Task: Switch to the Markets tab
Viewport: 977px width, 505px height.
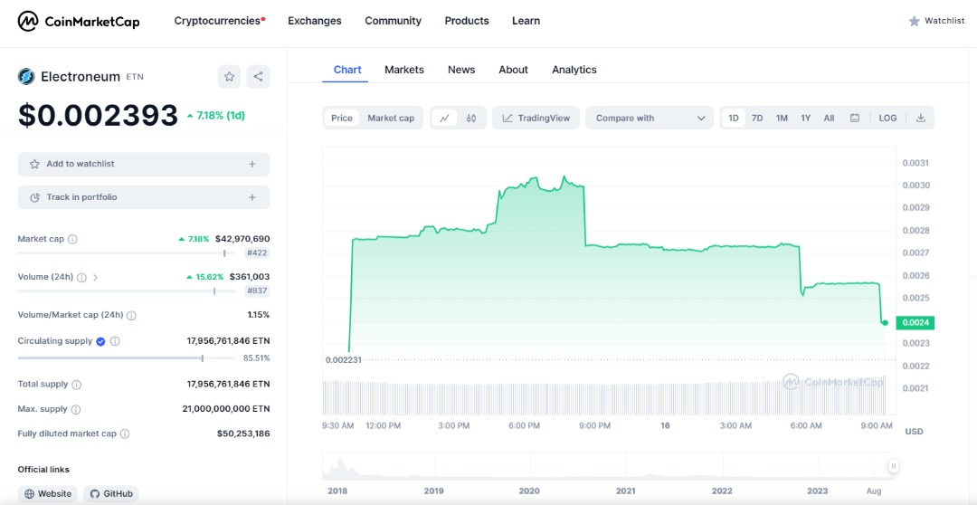Action: [x=404, y=70]
